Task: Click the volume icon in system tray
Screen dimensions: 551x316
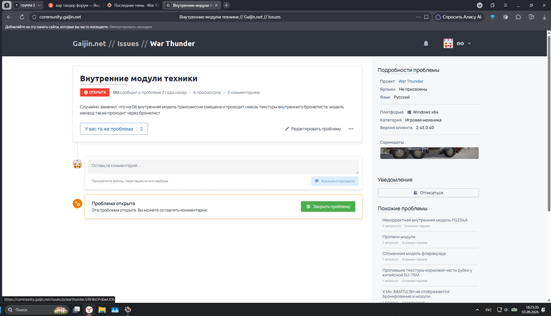Action: point(506,310)
